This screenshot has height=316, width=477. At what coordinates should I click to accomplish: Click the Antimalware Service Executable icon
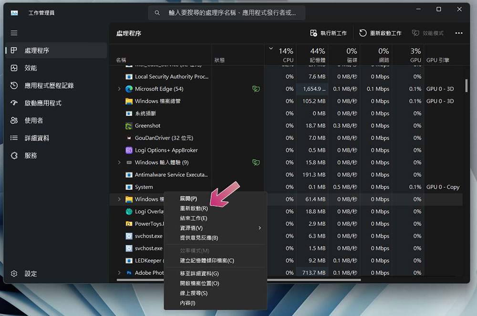click(129, 175)
